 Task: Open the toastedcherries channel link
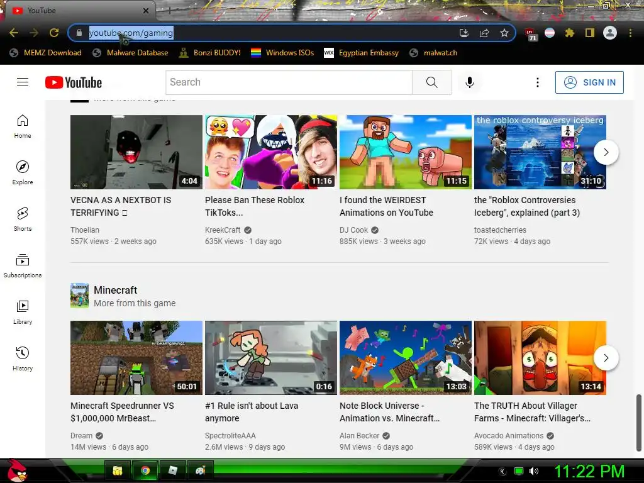pos(500,230)
